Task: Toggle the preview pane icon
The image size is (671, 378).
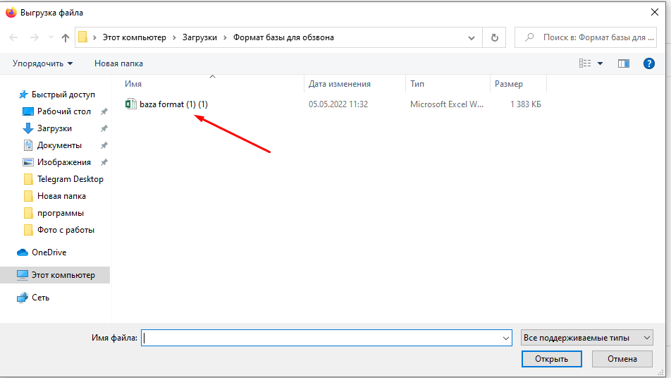Action: pos(623,63)
